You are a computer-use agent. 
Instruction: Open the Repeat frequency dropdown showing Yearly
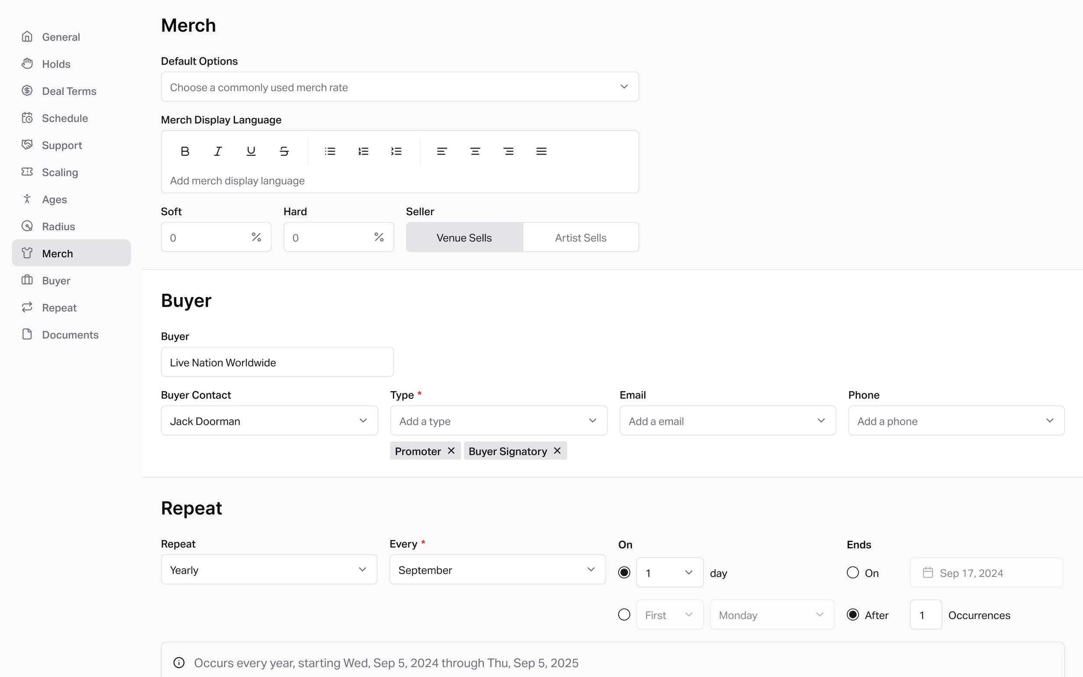coord(268,569)
